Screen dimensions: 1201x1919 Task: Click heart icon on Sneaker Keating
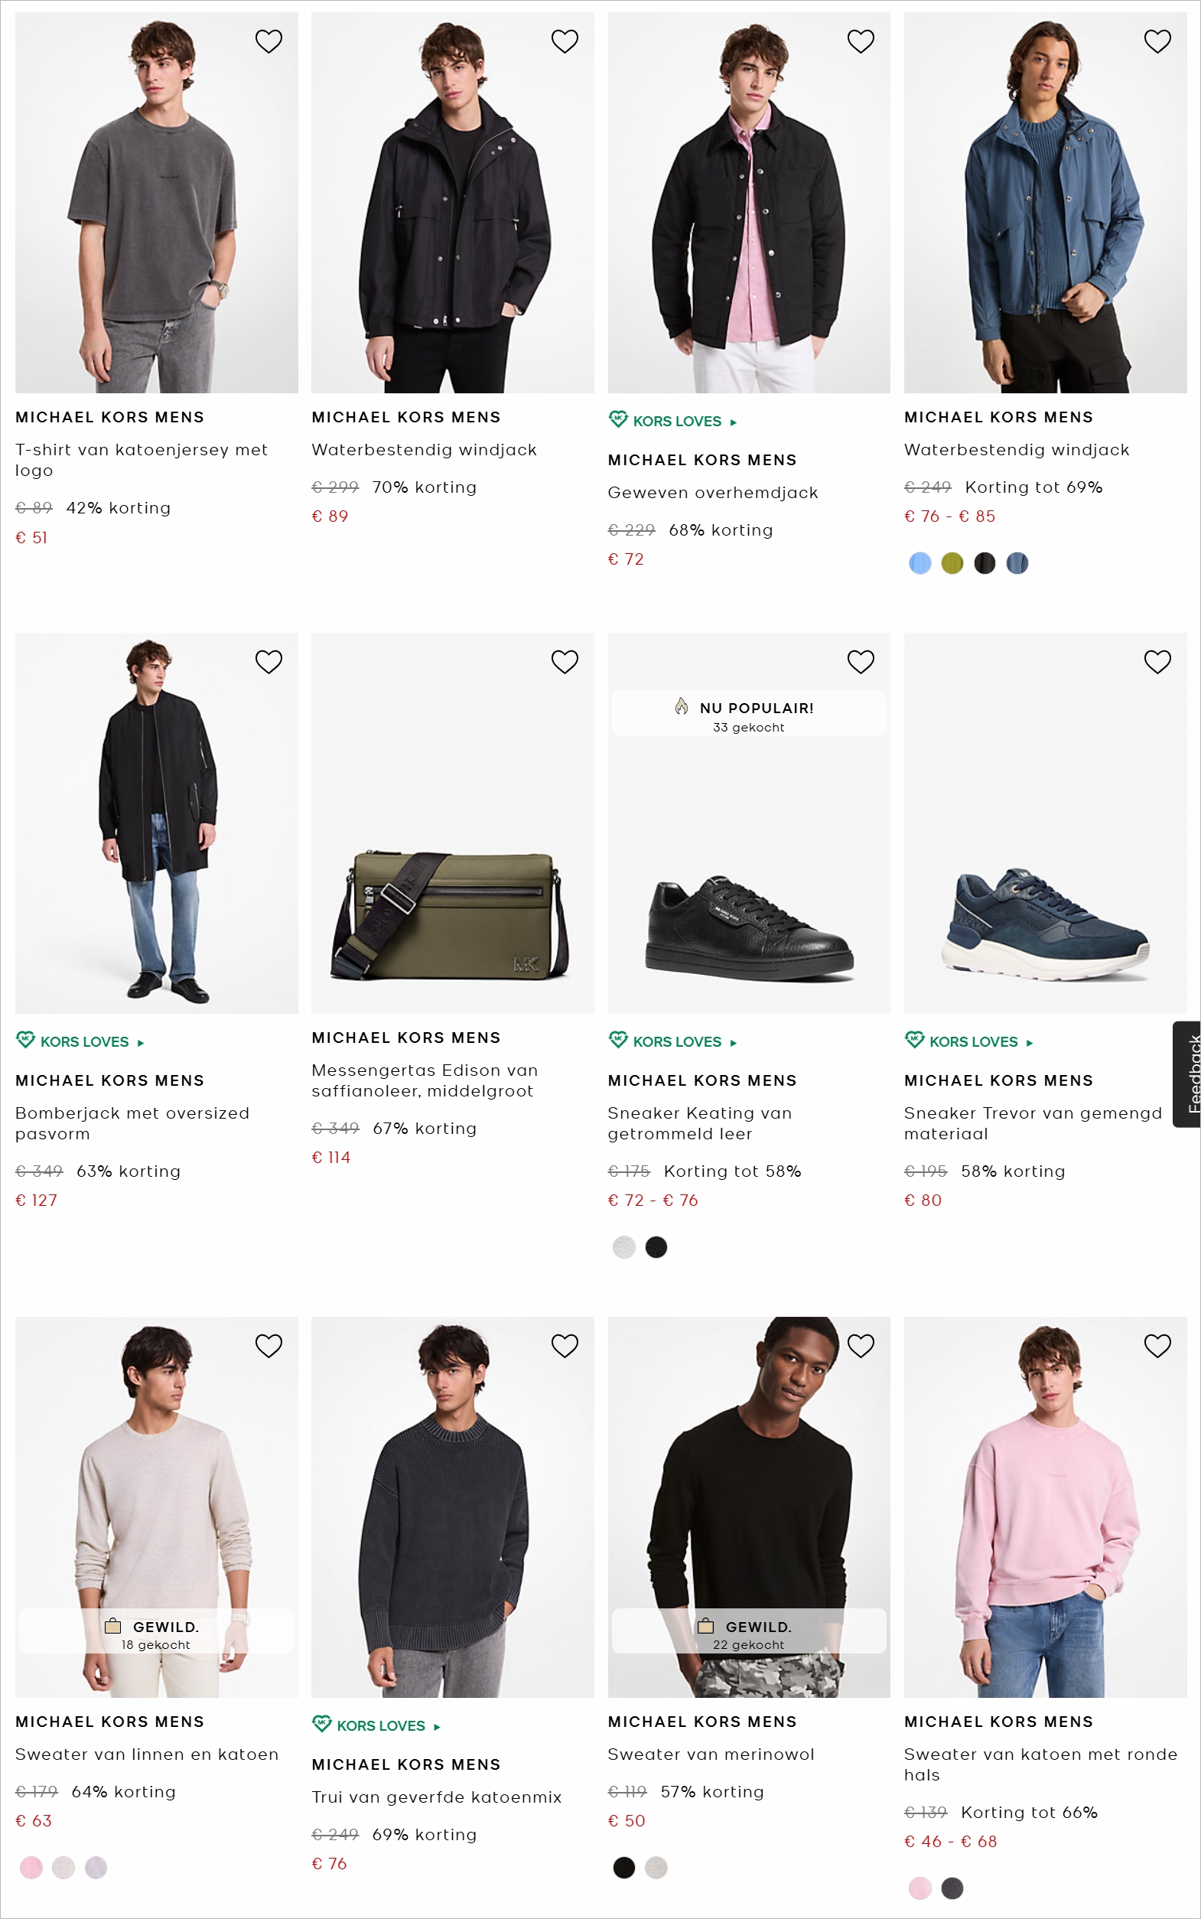(x=861, y=662)
